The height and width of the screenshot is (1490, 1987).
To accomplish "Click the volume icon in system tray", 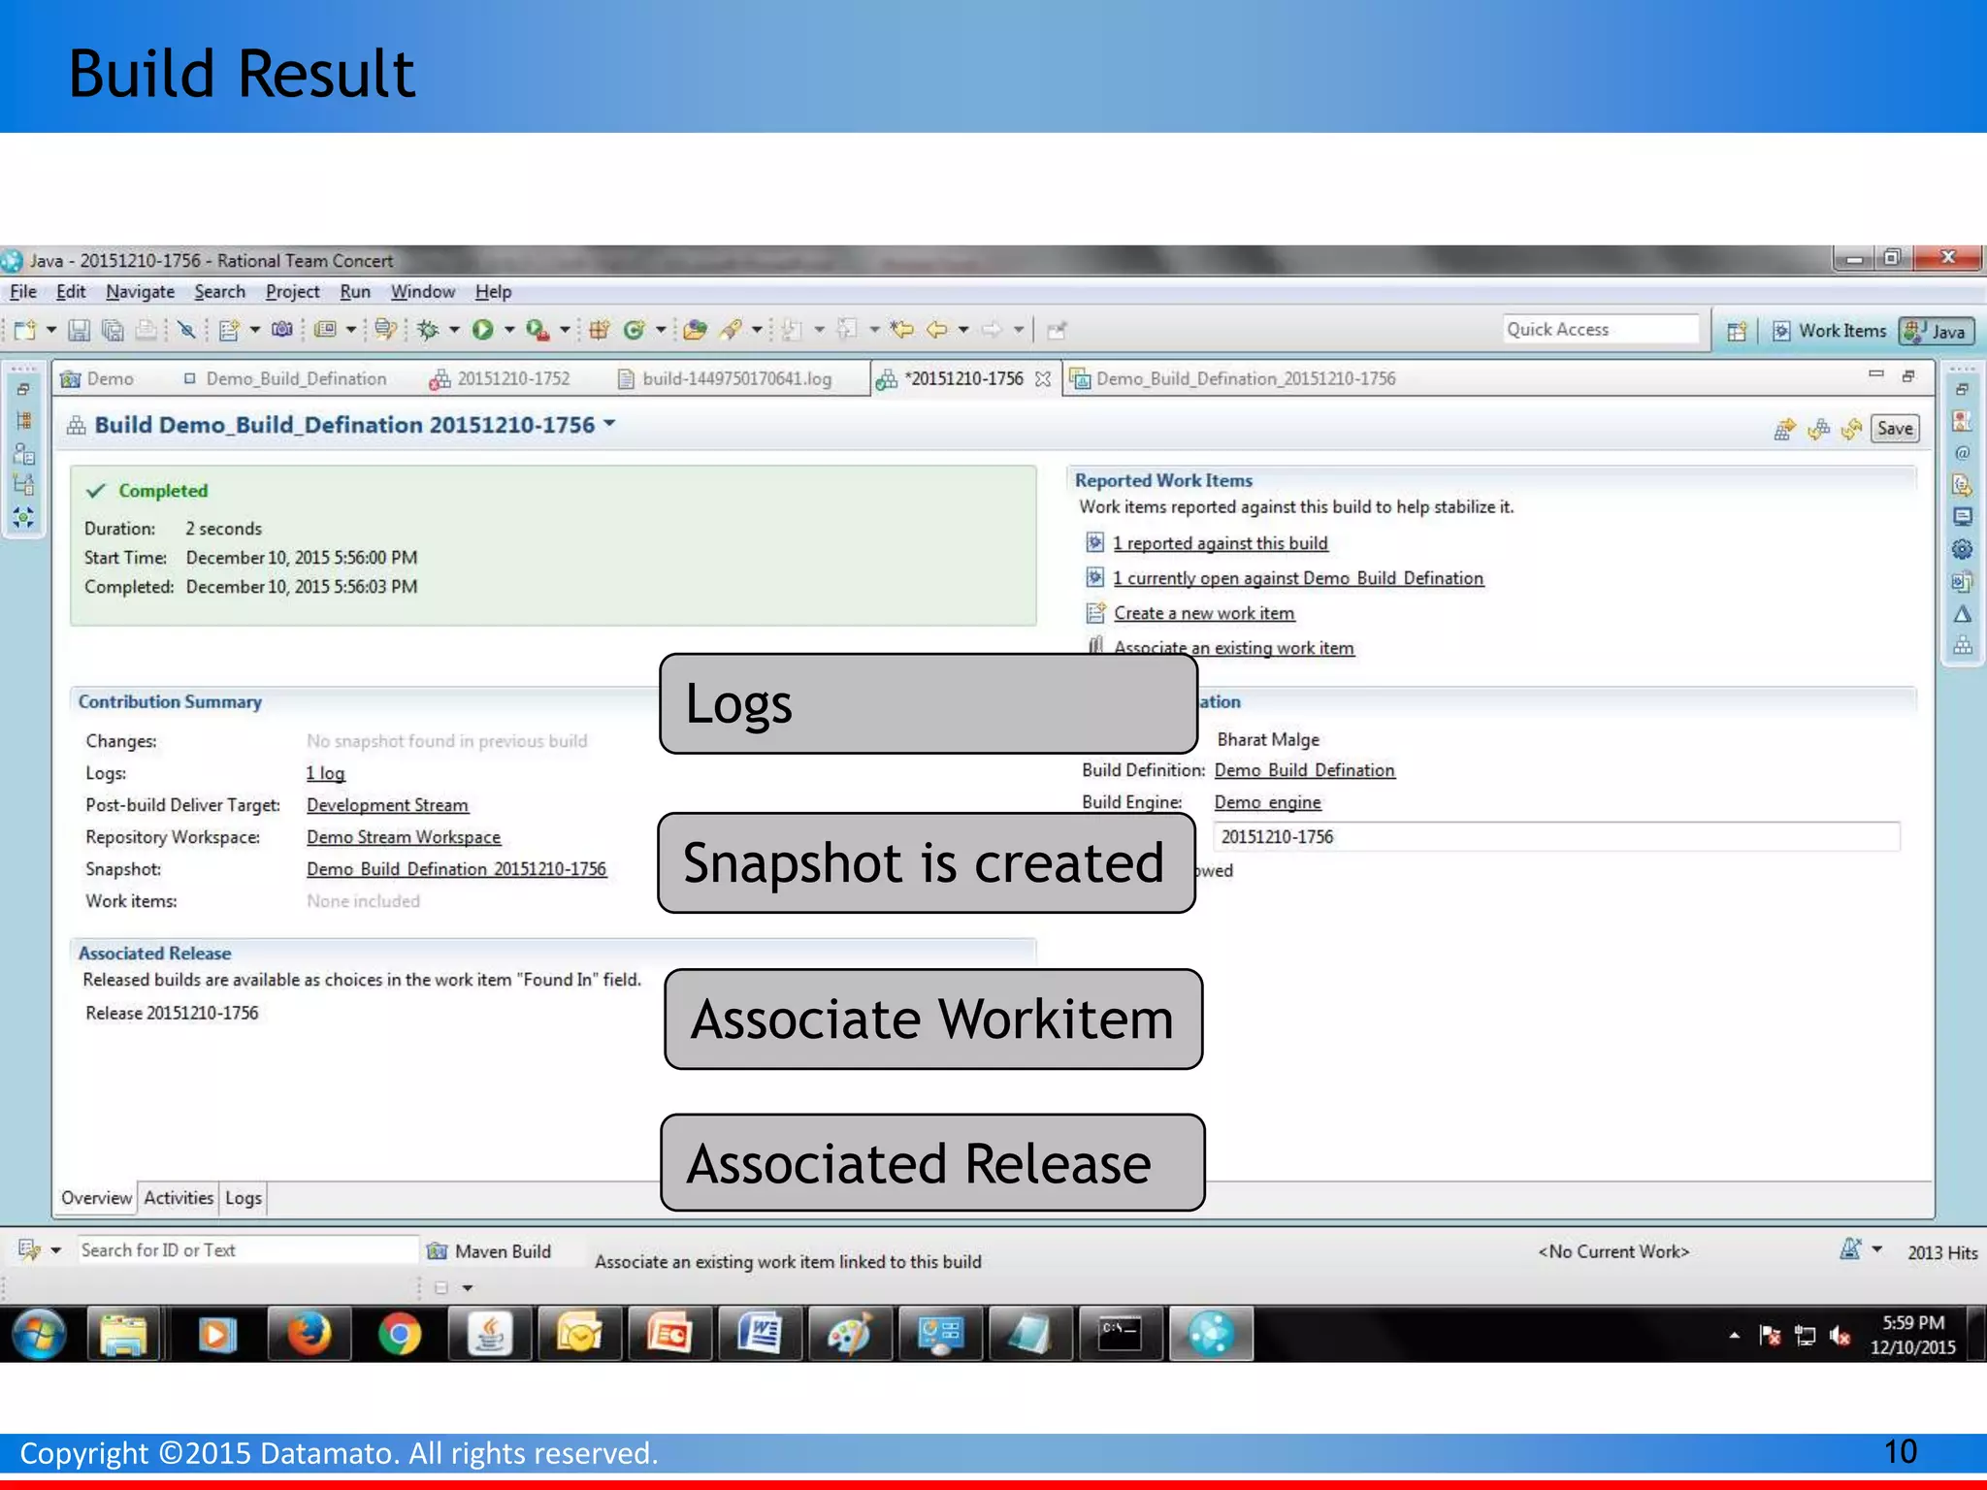I will point(1840,1337).
